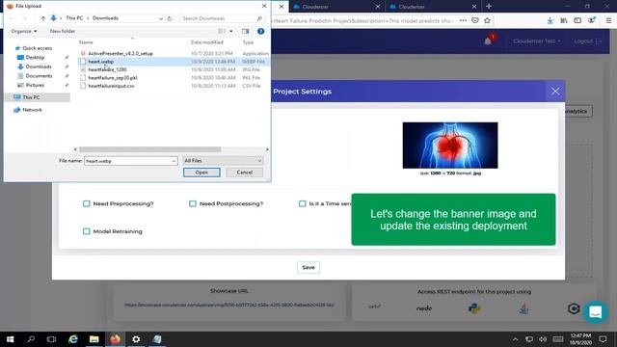Click the Firefox taskbar icon
This screenshot has width=617, height=347.
click(x=116, y=339)
